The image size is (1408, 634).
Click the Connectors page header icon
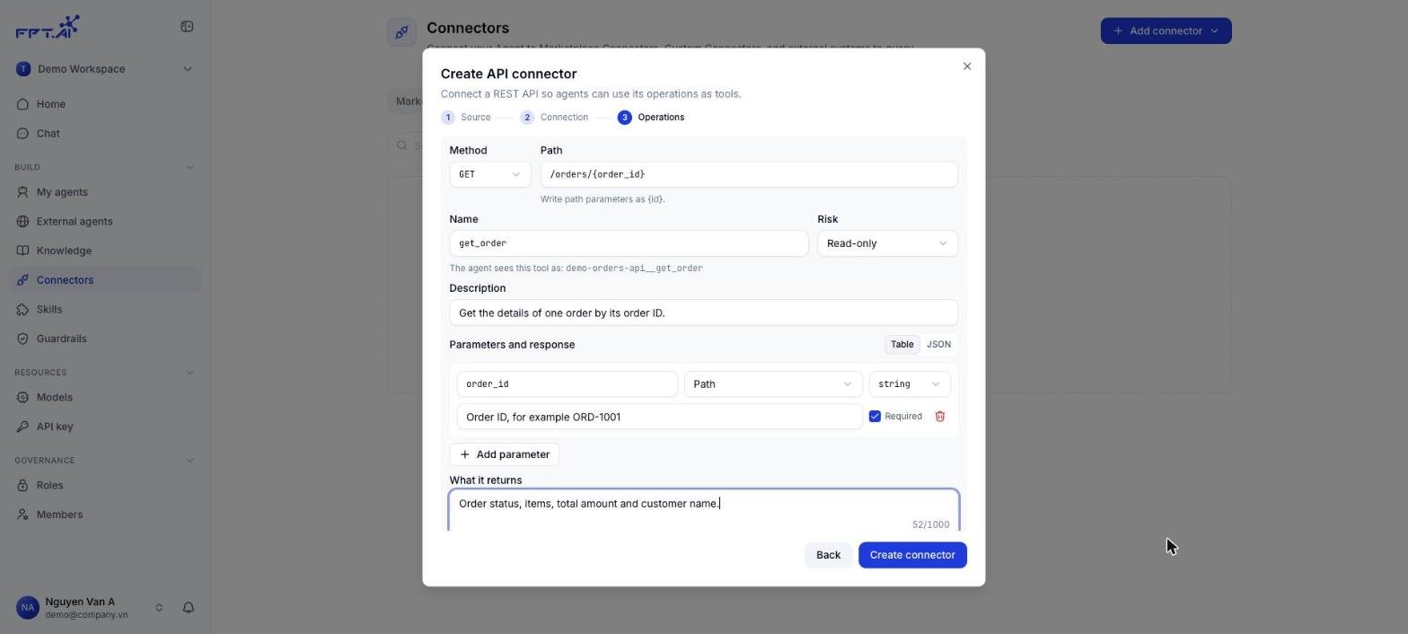click(401, 32)
